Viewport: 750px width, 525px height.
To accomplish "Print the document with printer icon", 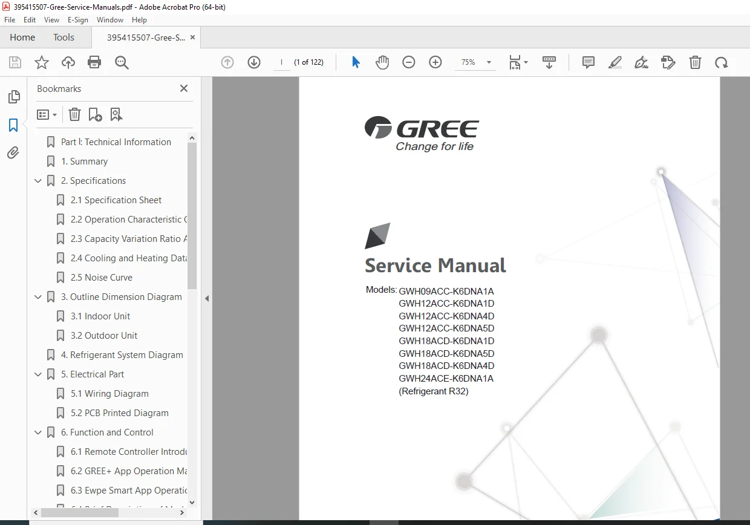I will [94, 62].
